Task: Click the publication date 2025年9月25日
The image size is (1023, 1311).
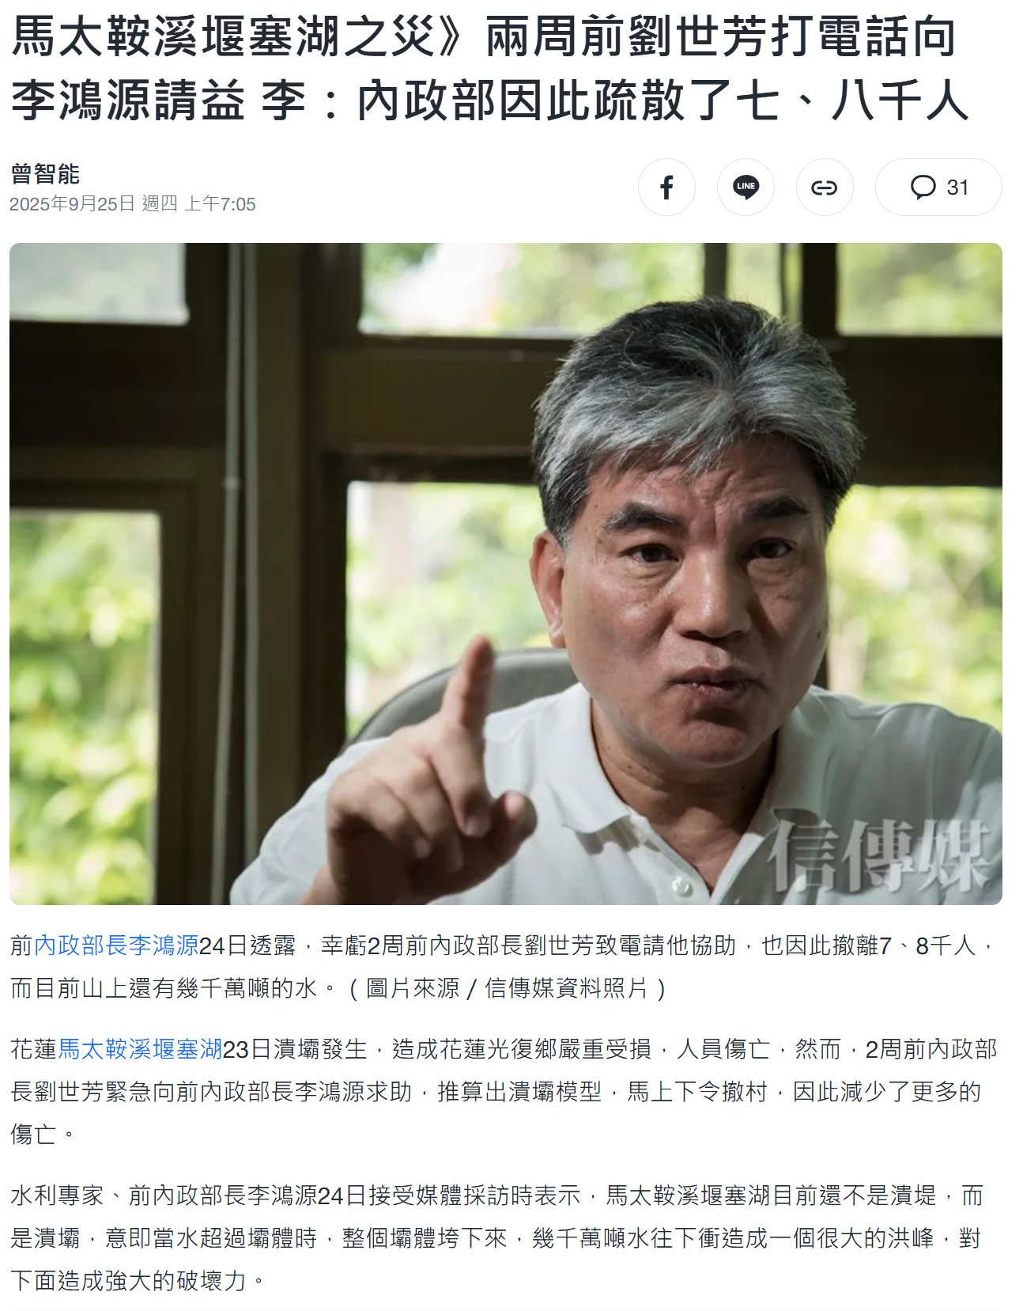Action: 73,204
